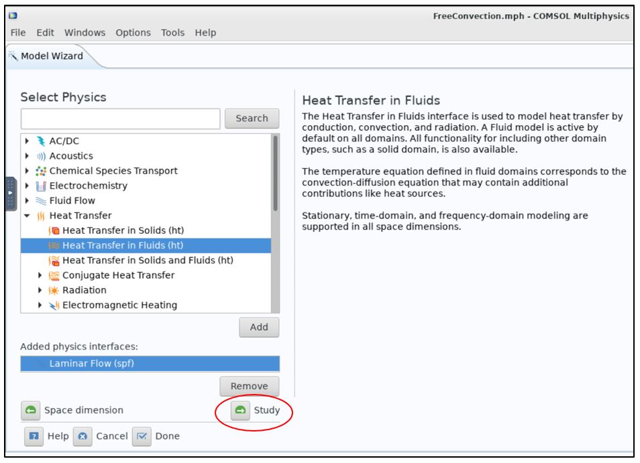The image size is (640, 463).
Task: Click the Chemical Species Transport dots icon
Action: point(41,171)
